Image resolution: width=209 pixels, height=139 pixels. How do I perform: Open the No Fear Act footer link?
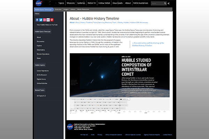pyautogui.click(x=84, y=135)
